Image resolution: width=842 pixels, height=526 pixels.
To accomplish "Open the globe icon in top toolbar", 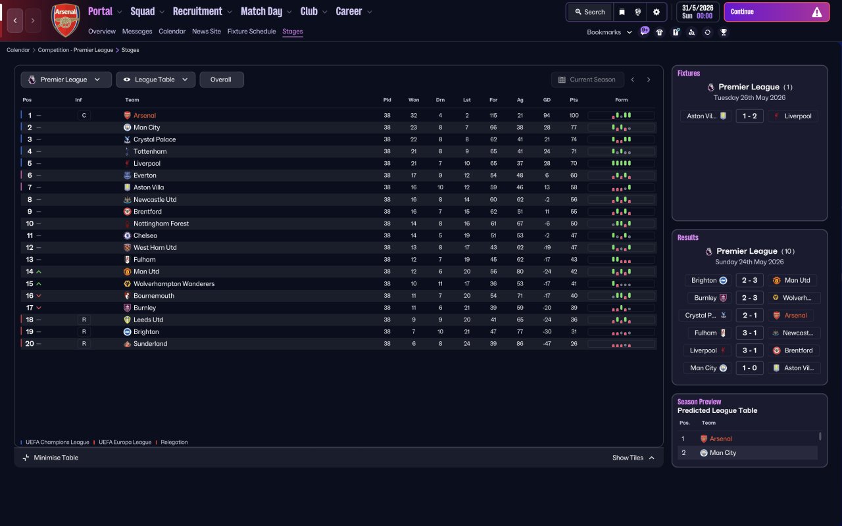I will [638, 12].
